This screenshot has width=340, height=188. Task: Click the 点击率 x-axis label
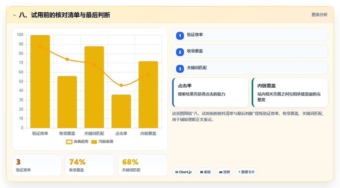click(121, 134)
